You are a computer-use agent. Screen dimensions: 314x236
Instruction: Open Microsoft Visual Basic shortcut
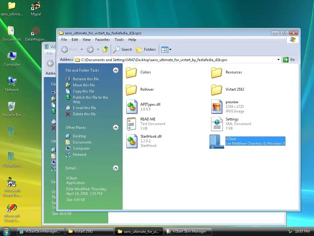(x=12, y=187)
